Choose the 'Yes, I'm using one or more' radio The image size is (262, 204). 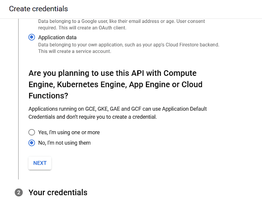coord(32,132)
